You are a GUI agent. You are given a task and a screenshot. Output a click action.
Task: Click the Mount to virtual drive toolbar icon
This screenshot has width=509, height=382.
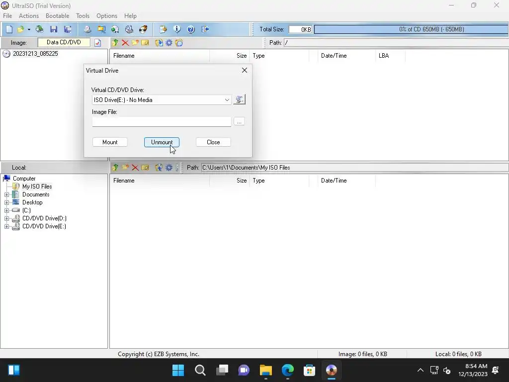(129, 29)
